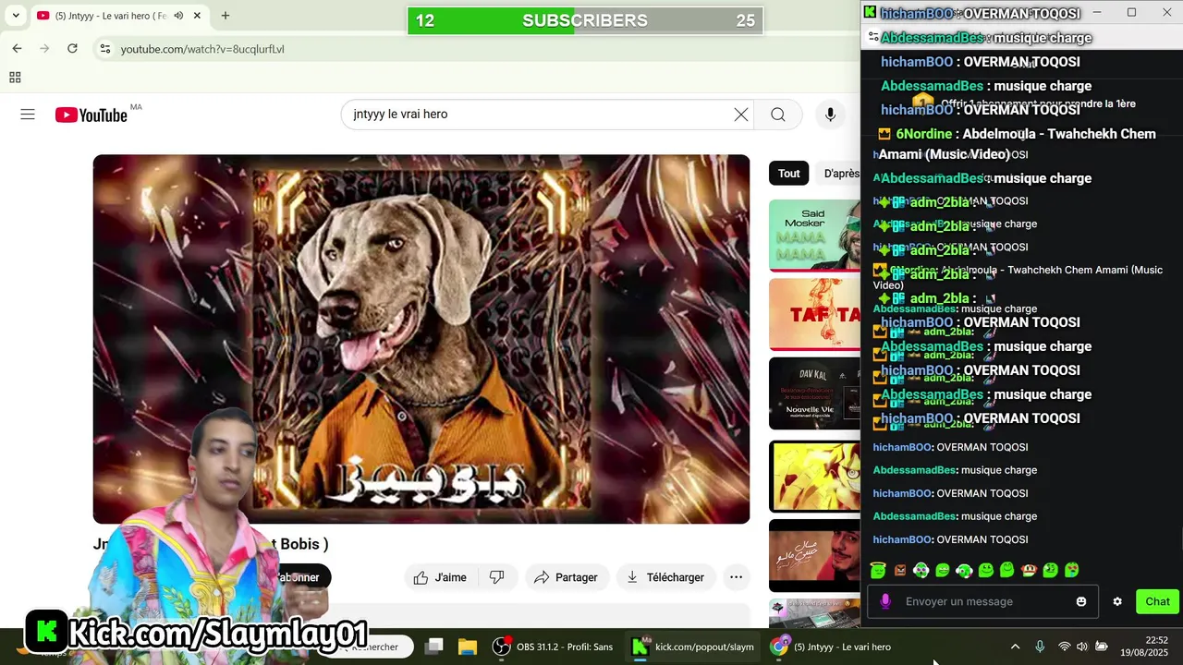Open the YouTube hamburger guide menu
1183x665 pixels.
28,115
